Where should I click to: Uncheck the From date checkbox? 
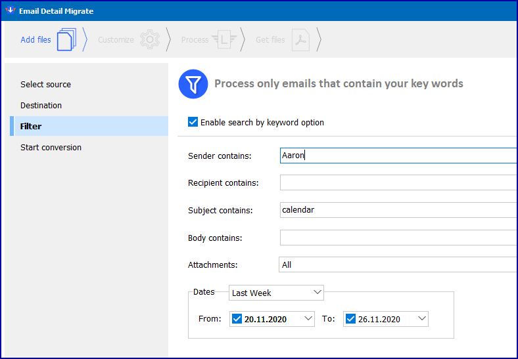(x=237, y=319)
